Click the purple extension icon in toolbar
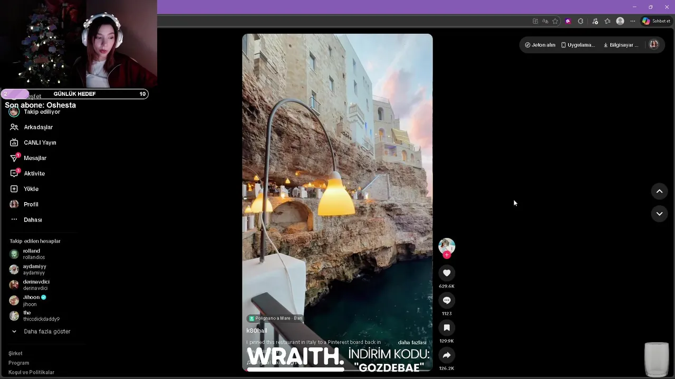The height and width of the screenshot is (379, 675). coord(568,21)
